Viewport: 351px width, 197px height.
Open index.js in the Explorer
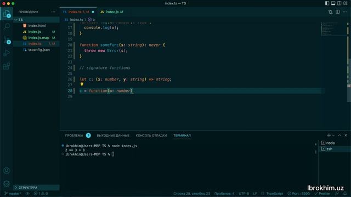[x=37, y=32]
